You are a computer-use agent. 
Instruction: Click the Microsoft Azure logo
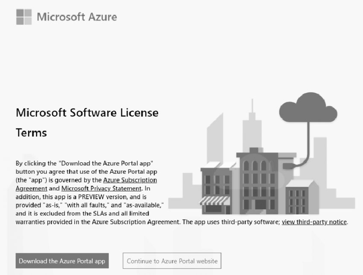(x=66, y=17)
